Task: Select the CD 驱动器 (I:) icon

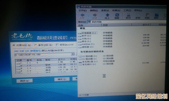Action: coord(80,59)
